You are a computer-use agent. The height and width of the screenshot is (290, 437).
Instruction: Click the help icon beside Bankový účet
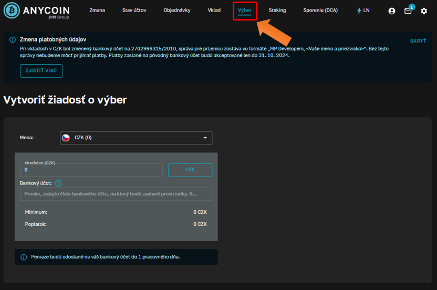(58, 183)
